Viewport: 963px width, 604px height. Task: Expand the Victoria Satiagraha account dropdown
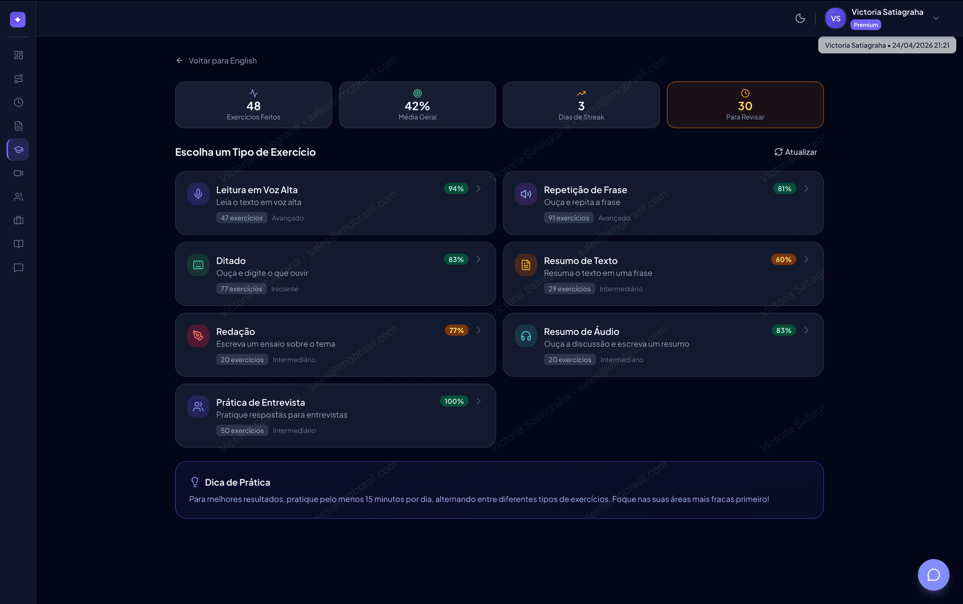936,18
